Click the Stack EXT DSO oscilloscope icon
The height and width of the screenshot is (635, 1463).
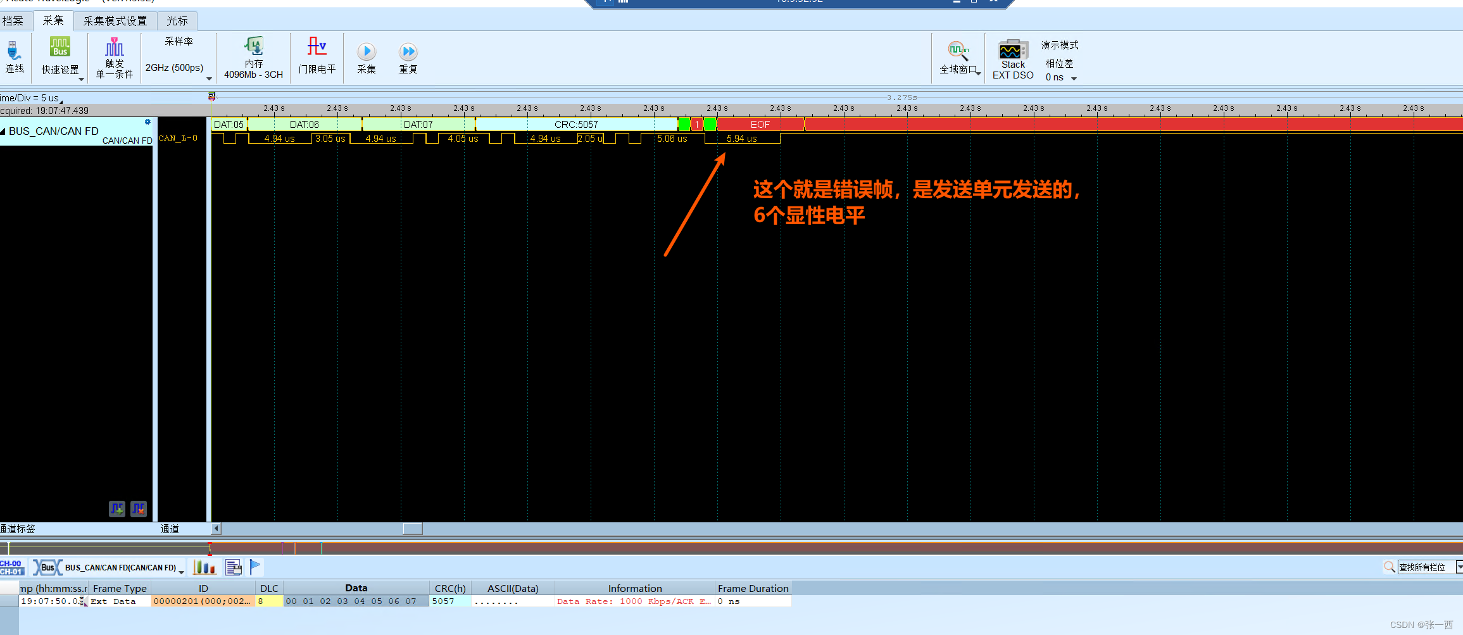pyautogui.click(x=1013, y=49)
